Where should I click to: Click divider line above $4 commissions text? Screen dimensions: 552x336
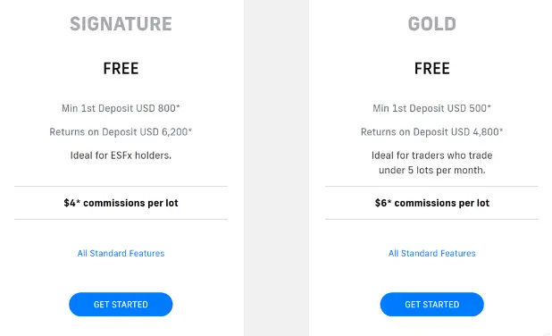[121, 186]
